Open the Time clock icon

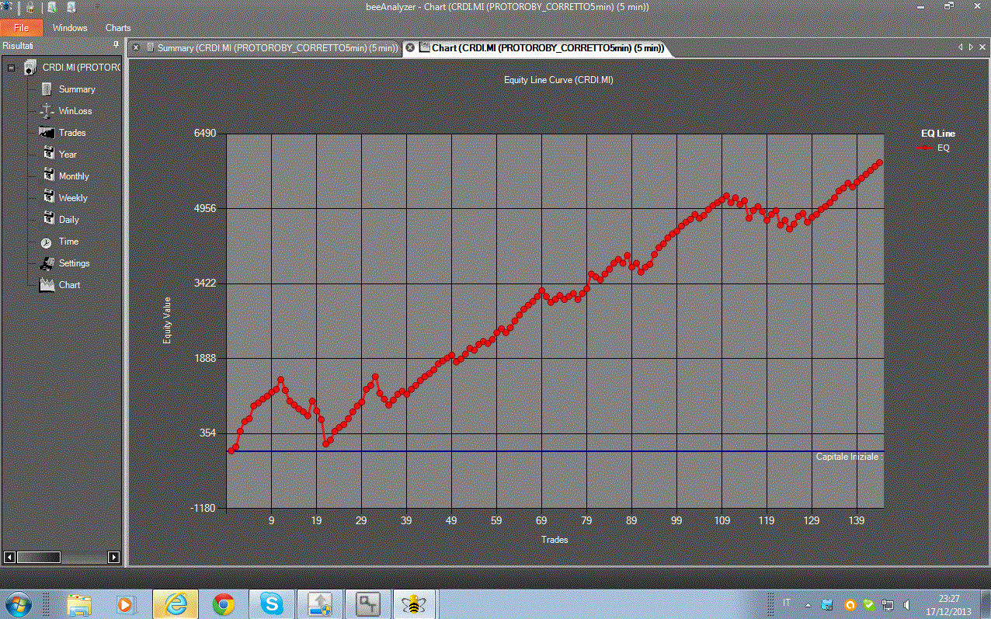(47, 242)
